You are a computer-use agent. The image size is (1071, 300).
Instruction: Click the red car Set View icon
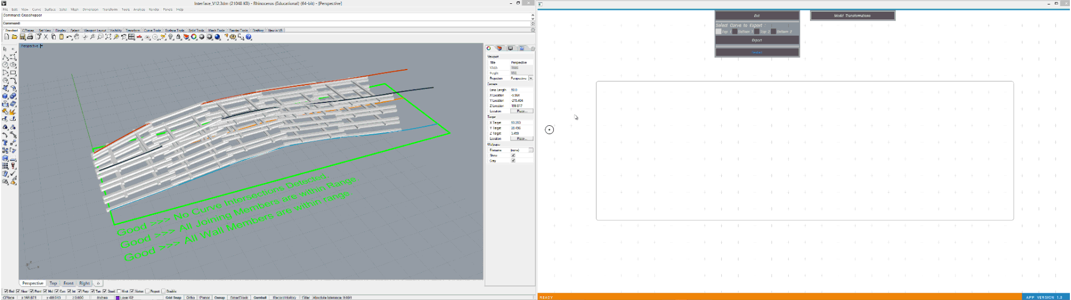[139, 37]
